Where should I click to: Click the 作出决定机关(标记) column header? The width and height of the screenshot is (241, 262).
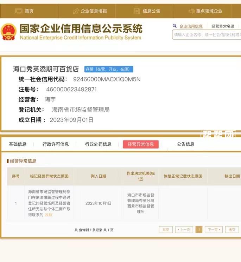[141, 176]
